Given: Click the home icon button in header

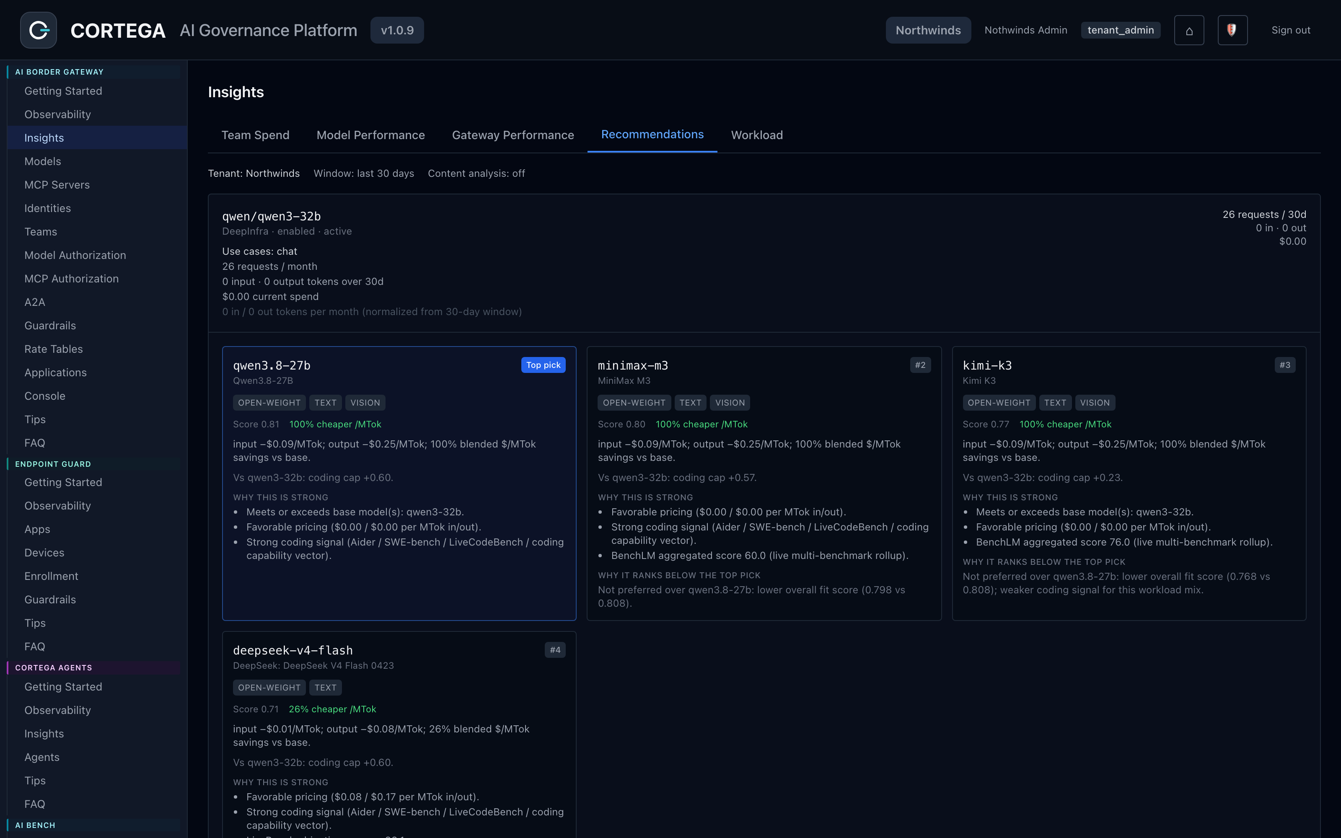Looking at the screenshot, I should (x=1189, y=31).
